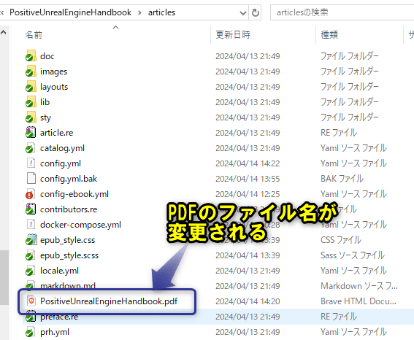
Task: Click the 2024/04/14 12:25 date of config-ebook.yml
Action: pyautogui.click(x=248, y=194)
